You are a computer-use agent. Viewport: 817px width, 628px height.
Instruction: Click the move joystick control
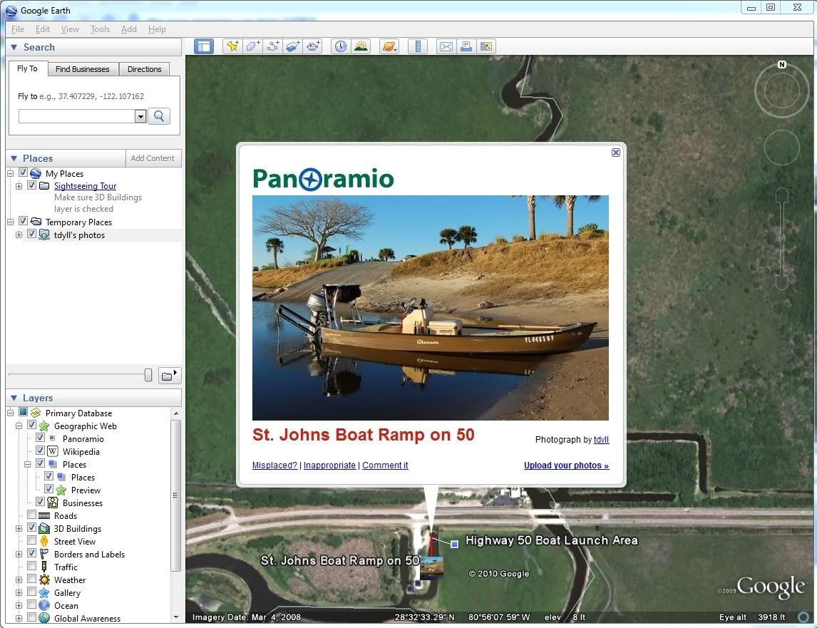click(781, 148)
